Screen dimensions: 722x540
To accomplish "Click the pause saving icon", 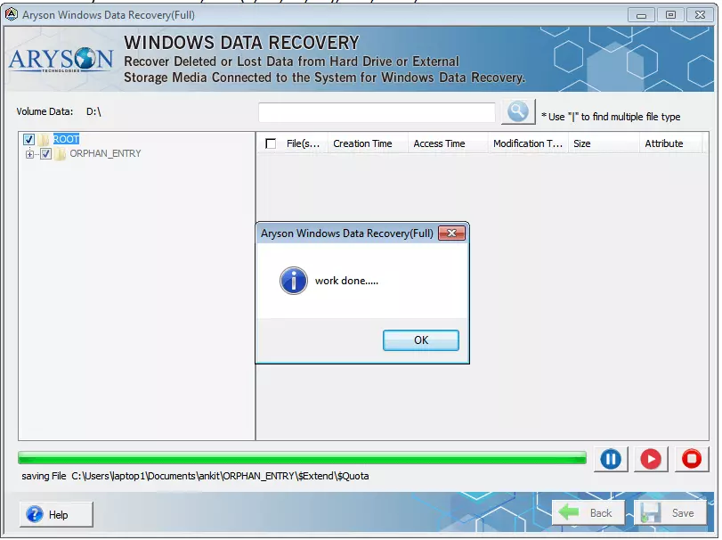I will coord(611,459).
